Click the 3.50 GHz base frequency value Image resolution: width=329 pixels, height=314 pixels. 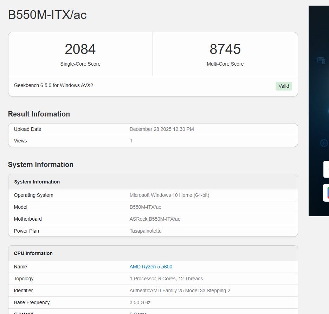pos(140,302)
